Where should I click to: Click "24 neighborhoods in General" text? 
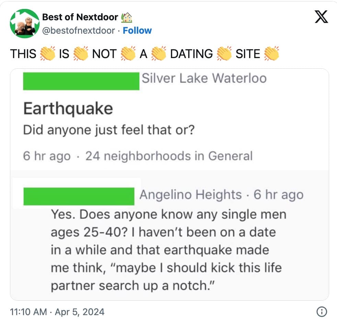(169, 156)
